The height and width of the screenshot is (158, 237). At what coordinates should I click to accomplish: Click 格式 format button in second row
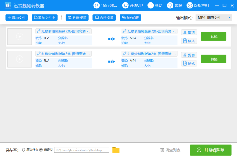coord(189,63)
